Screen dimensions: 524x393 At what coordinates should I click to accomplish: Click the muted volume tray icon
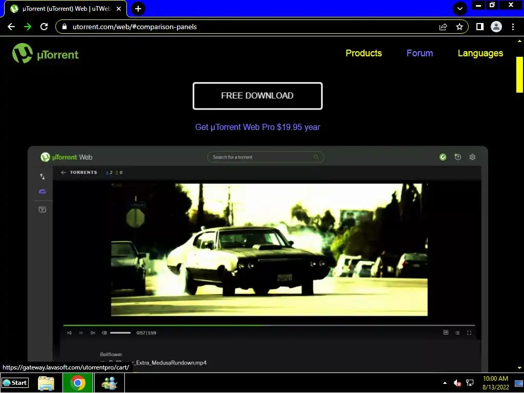pyautogui.click(x=457, y=383)
